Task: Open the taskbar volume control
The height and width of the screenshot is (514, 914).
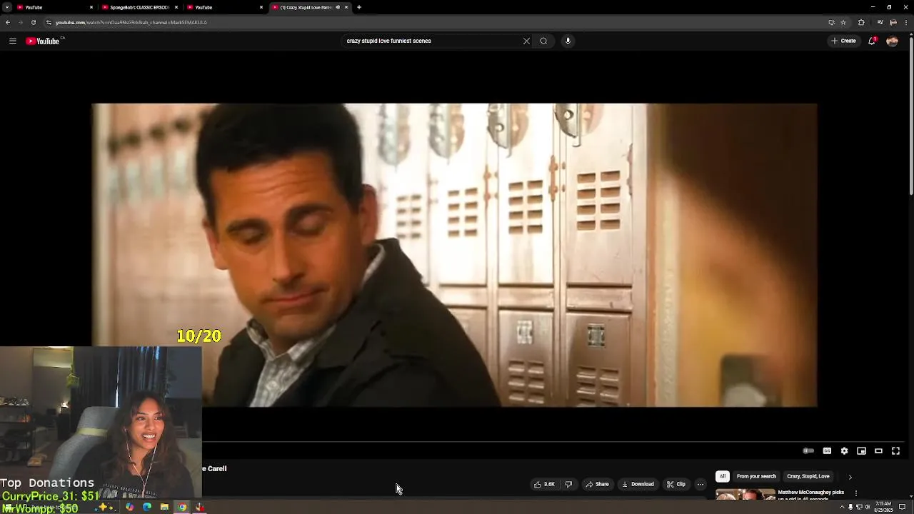Action: (867, 507)
